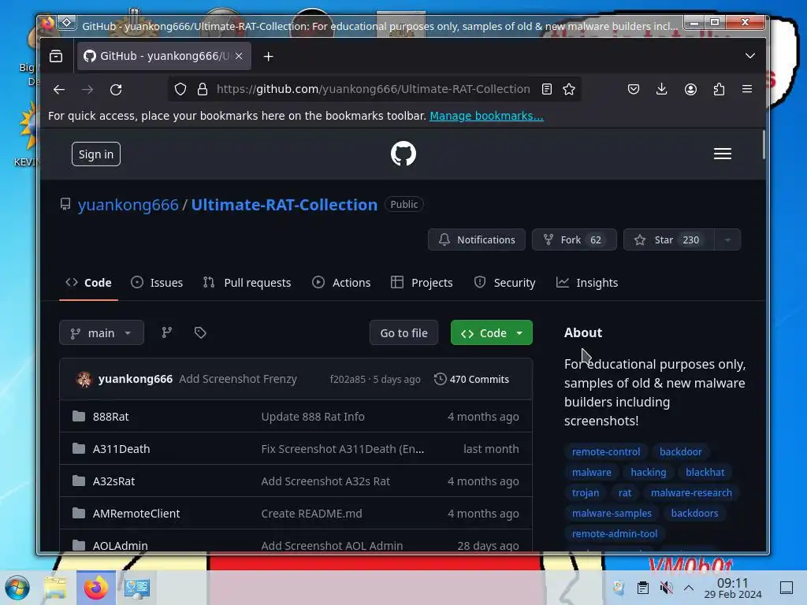The image size is (807, 605).
Task: Select the malware-research topic tag
Action: pyautogui.click(x=690, y=493)
